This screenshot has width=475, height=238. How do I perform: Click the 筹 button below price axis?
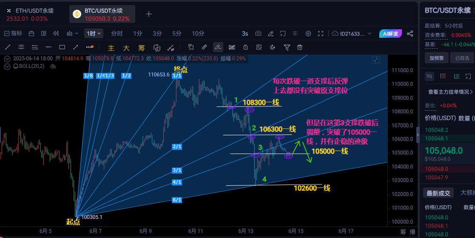tap(403, 232)
